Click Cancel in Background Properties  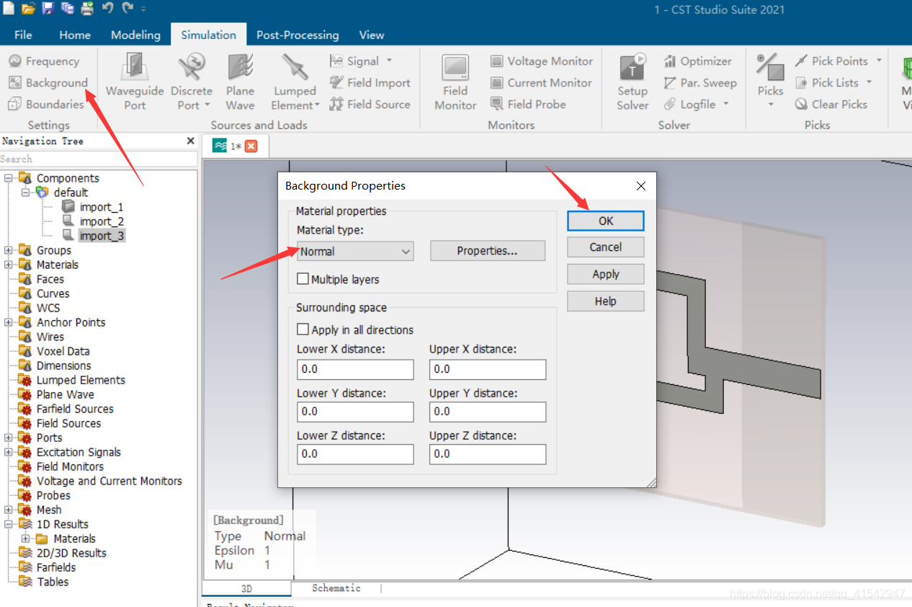[606, 247]
